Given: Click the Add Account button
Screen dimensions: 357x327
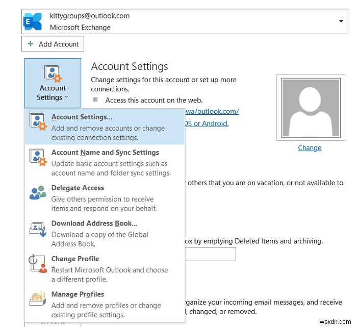Looking at the screenshot, I should [53, 44].
